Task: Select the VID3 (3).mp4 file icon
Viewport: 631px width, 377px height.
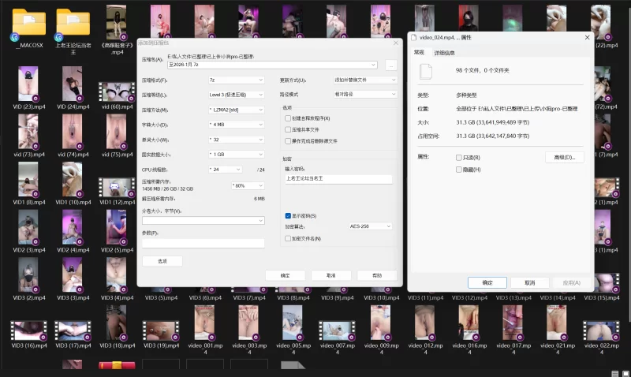Action: click(73, 275)
